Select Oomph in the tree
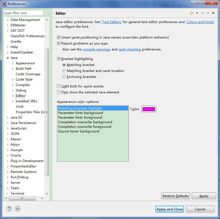The image size is (220, 219). (17, 150)
